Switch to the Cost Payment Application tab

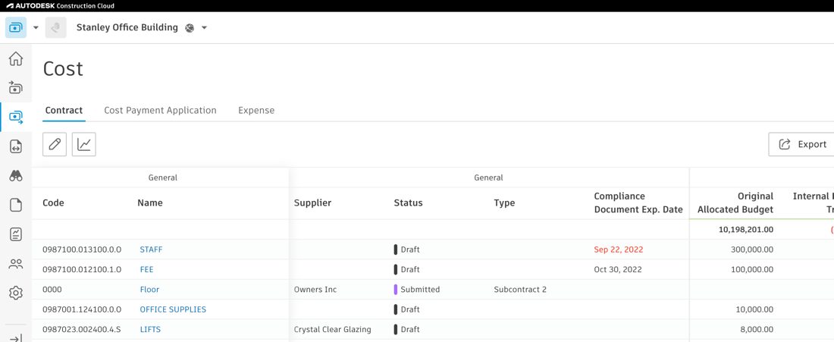tap(160, 110)
